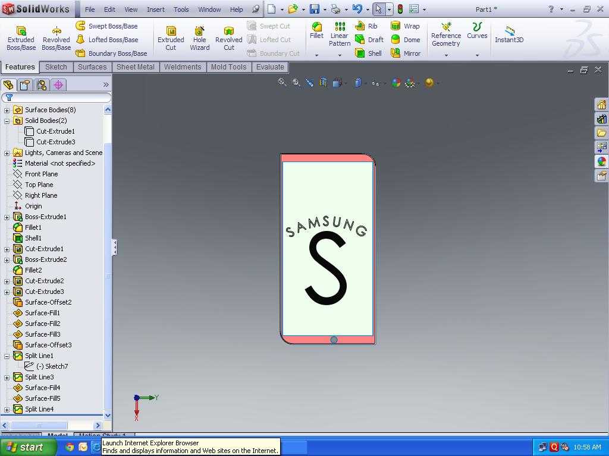Click the tree filter input field
Screen dimensions: 609x456
pyautogui.click(x=56, y=97)
